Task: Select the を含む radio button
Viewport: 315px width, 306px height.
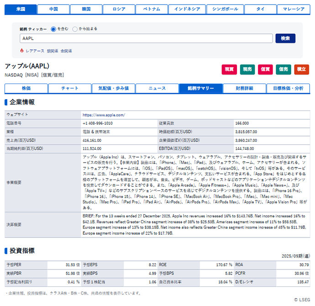Action: [53, 29]
